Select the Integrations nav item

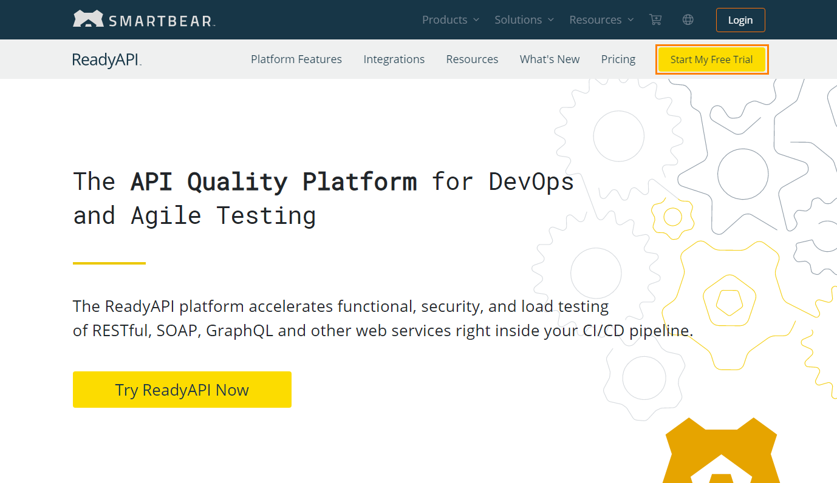[x=394, y=59]
